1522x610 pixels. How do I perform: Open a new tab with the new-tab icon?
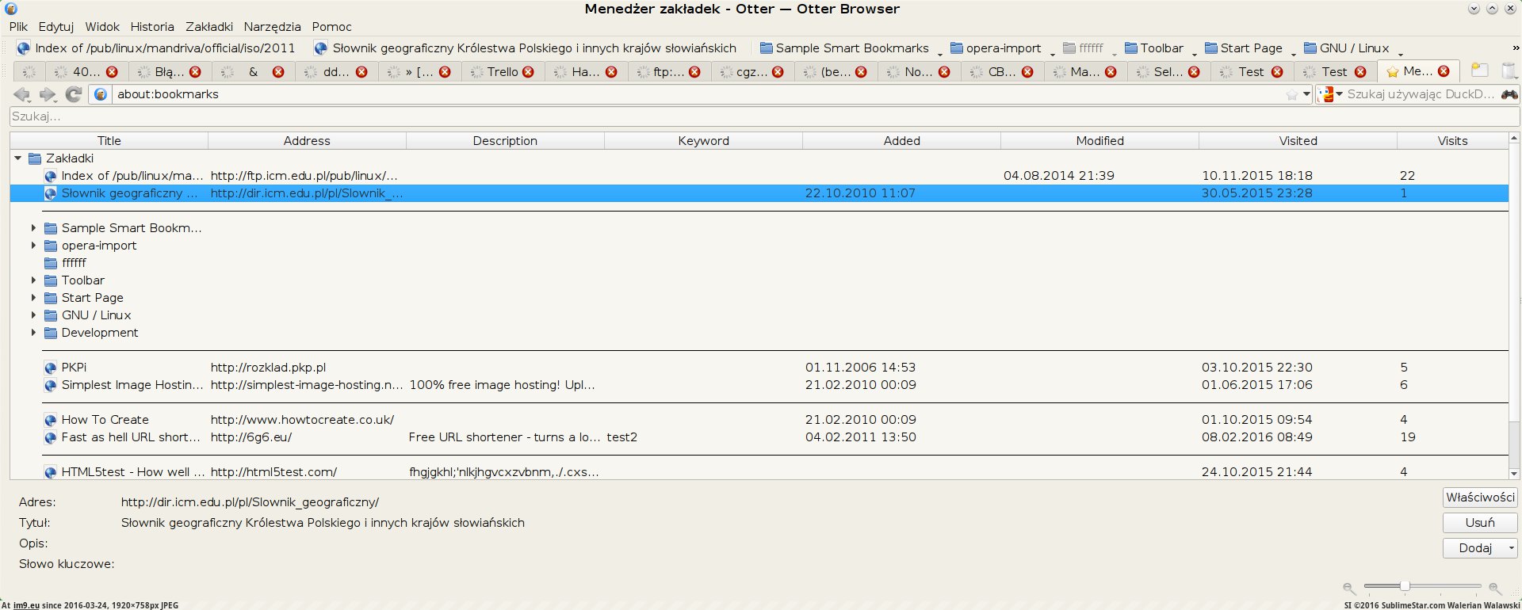tap(1479, 71)
